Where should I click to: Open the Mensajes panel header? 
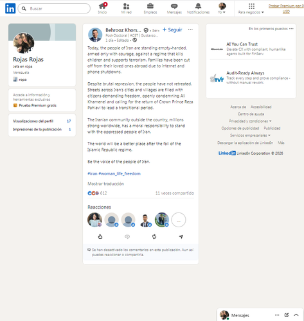pos(260,315)
